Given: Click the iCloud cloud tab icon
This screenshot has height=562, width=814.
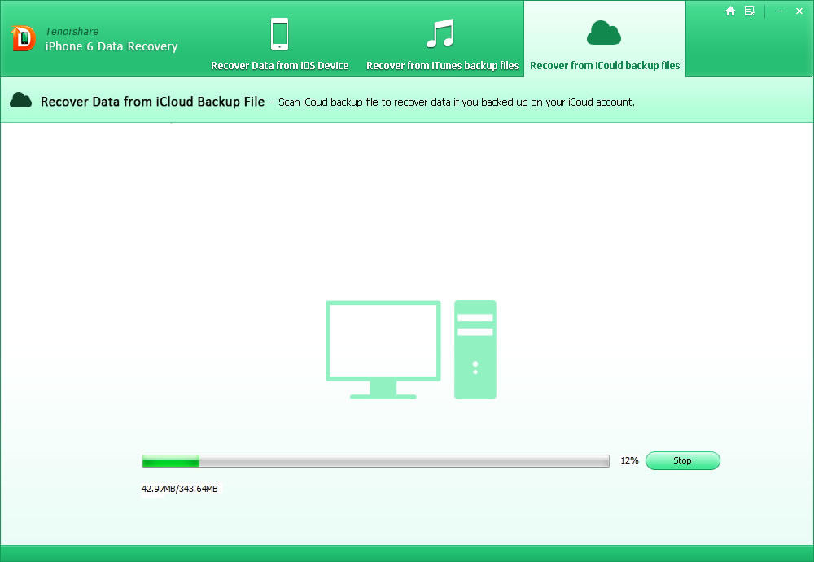Looking at the screenshot, I should [604, 33].
